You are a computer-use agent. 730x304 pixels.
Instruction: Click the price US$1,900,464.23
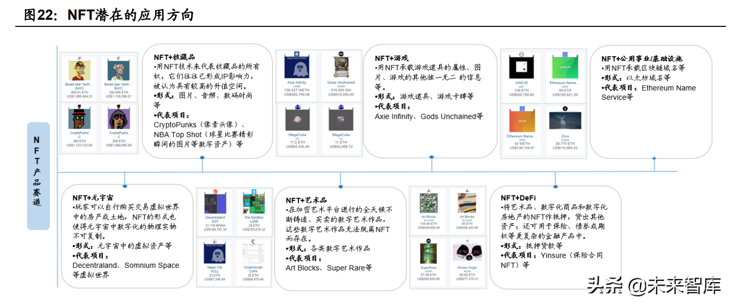pos(79,95)
